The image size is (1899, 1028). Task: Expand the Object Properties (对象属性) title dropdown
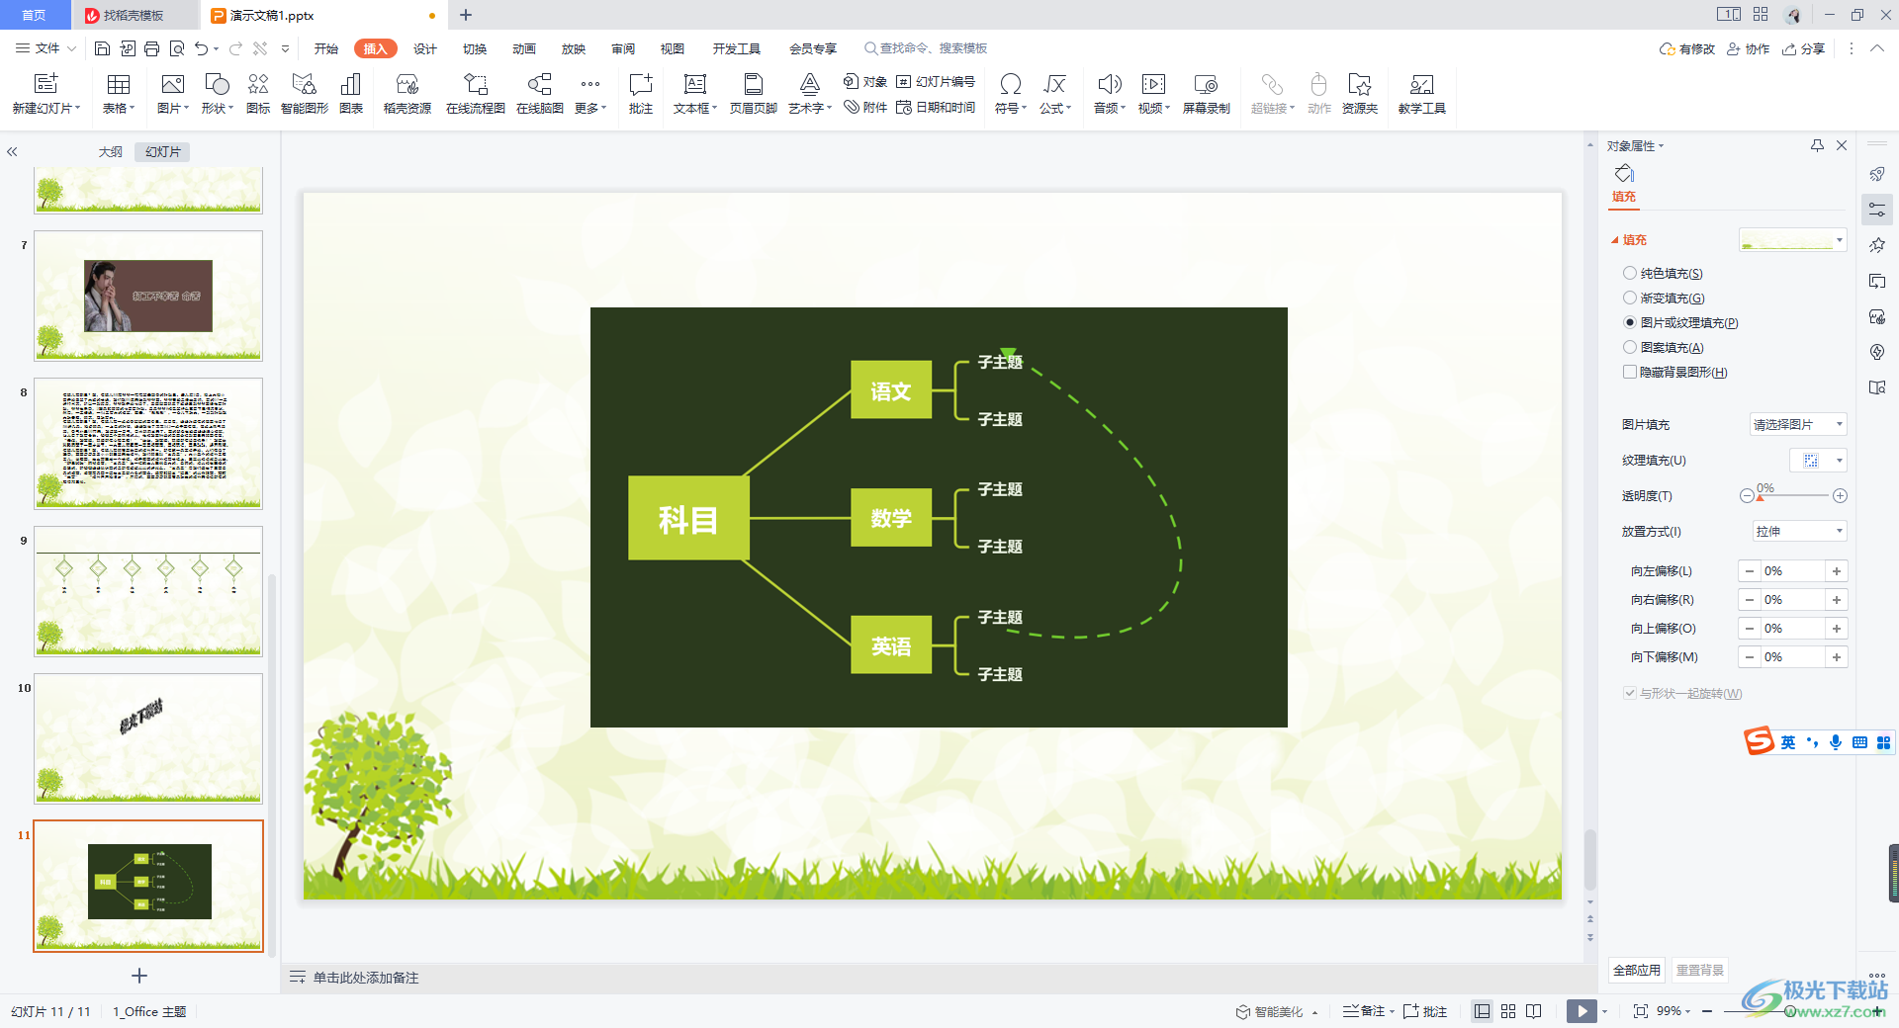click(1636, 145)
